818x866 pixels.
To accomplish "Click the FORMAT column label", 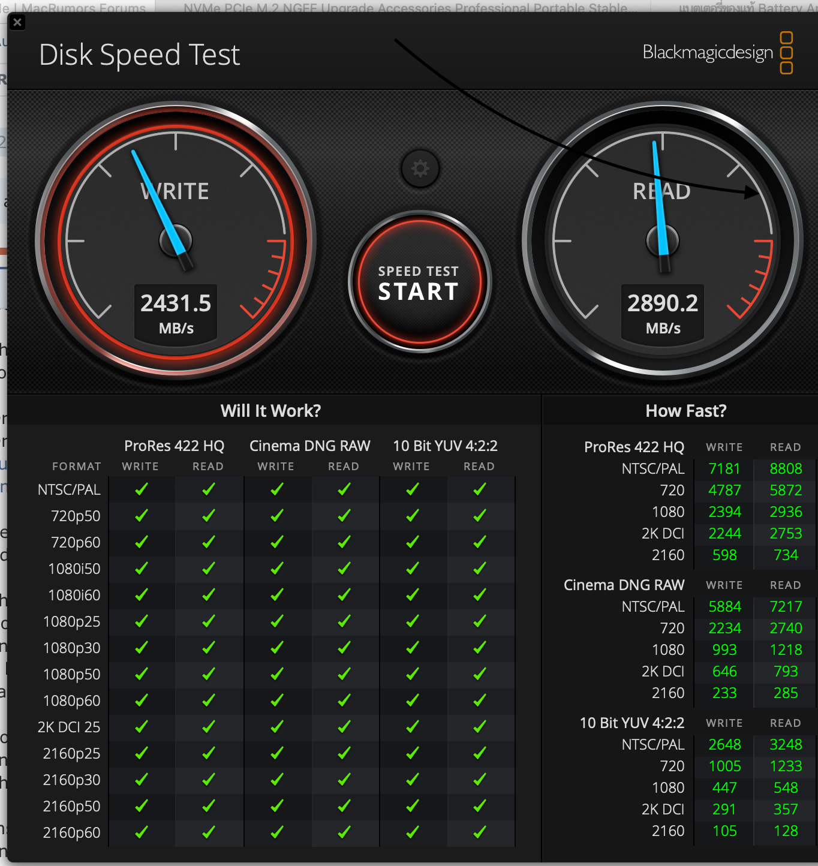I will click(x=77, y=467).
